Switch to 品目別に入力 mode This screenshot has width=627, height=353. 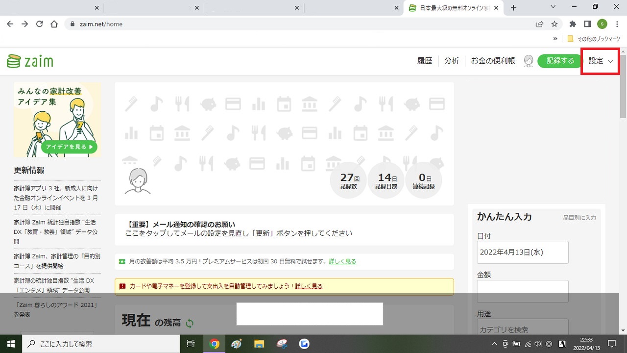pos(579,218)
